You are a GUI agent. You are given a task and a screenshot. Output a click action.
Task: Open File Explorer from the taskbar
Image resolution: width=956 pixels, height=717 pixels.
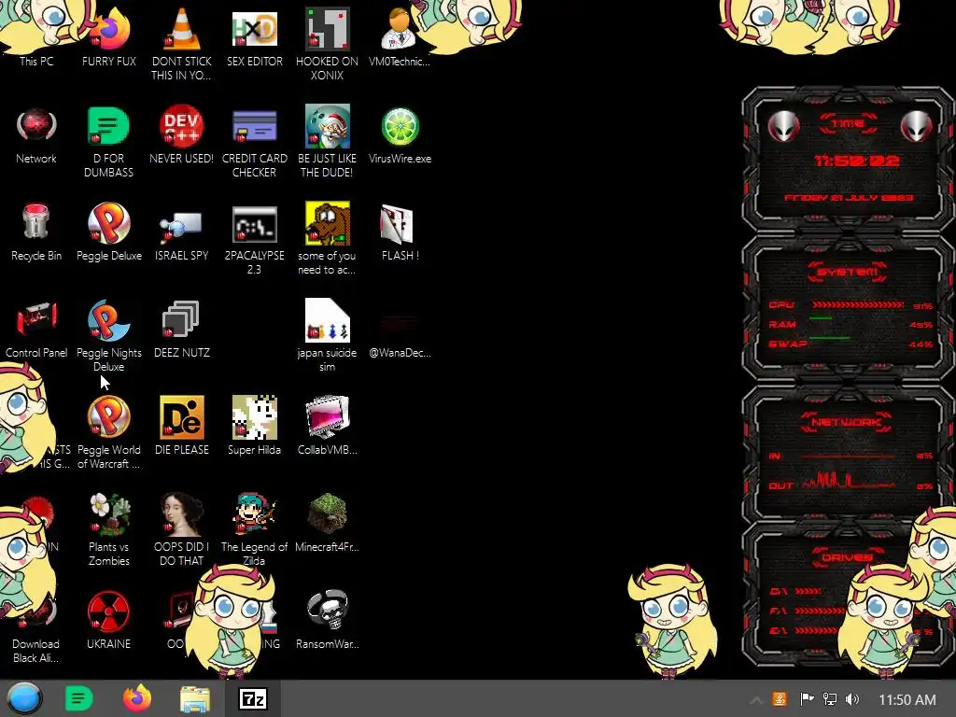coord(195,699)
